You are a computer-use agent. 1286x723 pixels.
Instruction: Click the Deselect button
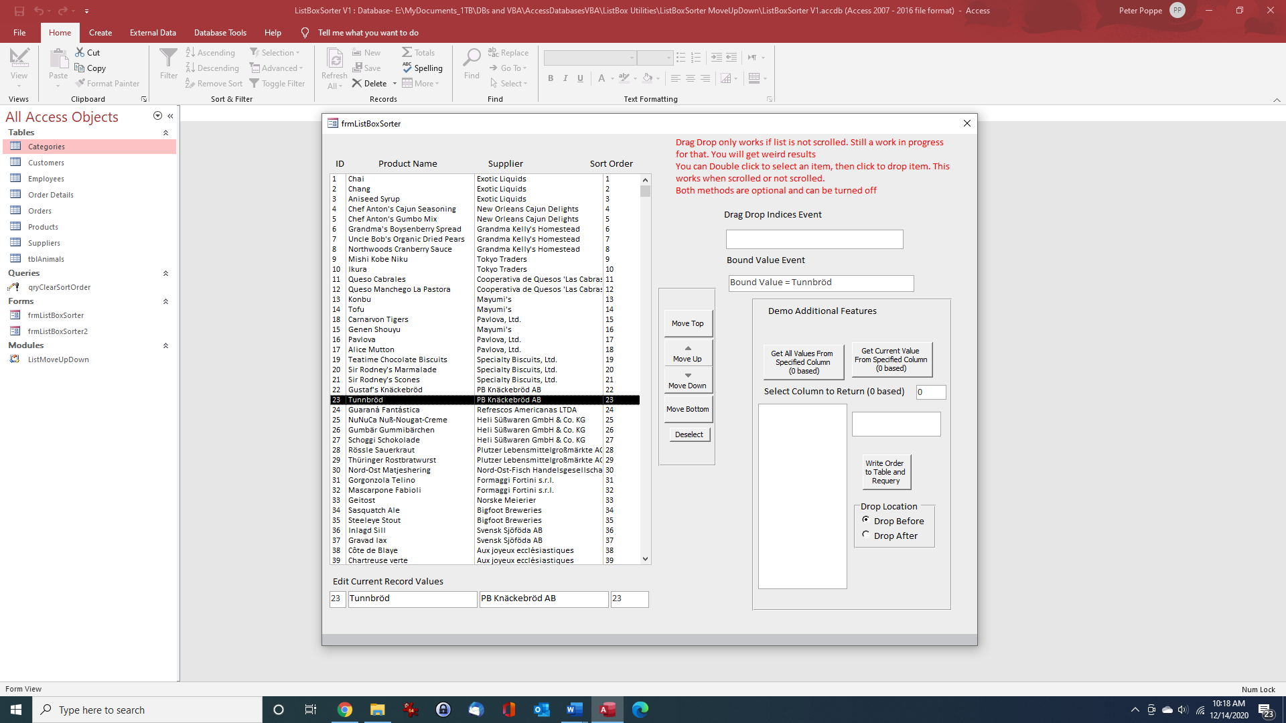689,434
